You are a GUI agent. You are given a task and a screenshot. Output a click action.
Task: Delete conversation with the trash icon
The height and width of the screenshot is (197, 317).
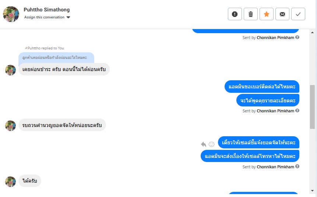tap(251, 14)
